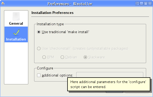Click the KInstaller app icon in title bar
This screenshot has width=153, height=97.
[x=3, y=4]
